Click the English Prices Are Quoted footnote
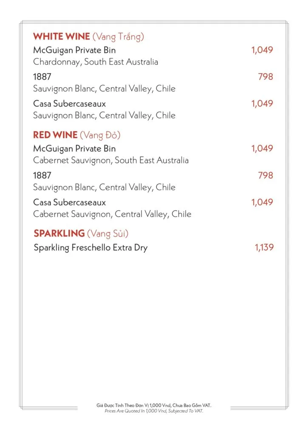 tap(154, 411)
